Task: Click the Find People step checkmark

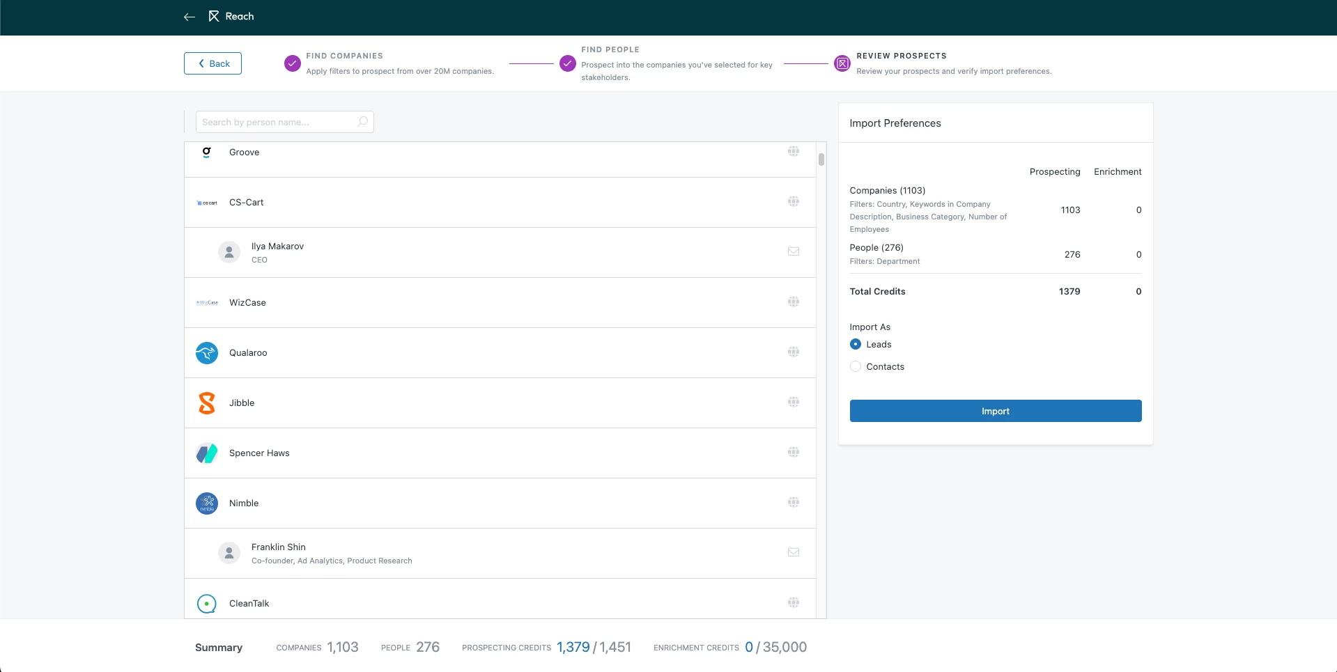Action: click(568, 63)
